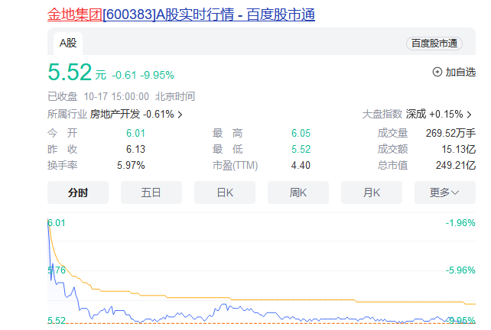Click the 昨收 value 6.13
This screenshot has width=491, height=330.
[135, 149]
